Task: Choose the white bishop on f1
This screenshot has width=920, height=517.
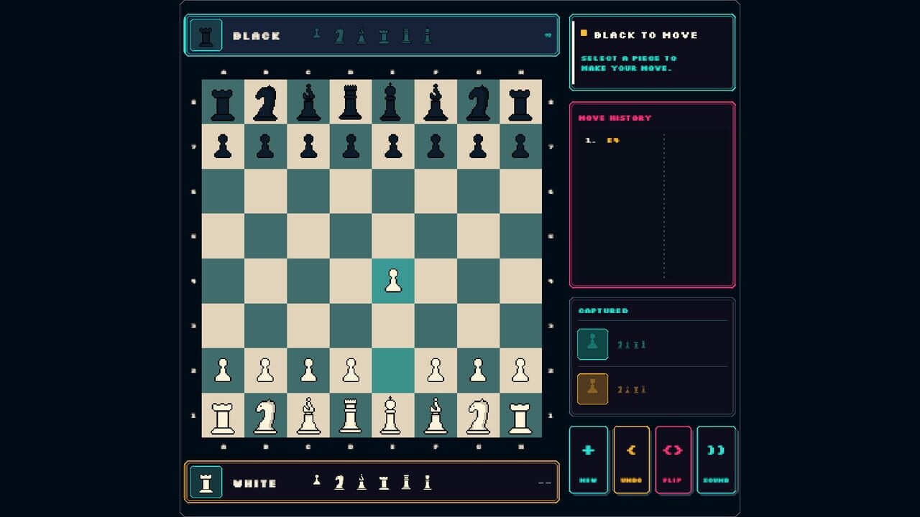Action: click(x=436, y=415)
